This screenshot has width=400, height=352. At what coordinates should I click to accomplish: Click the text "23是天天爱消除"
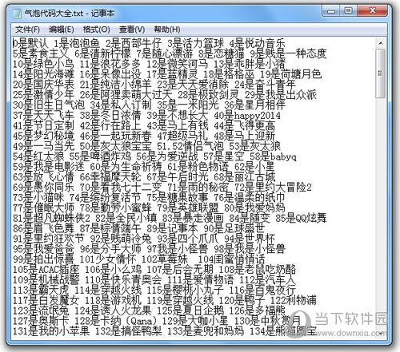pyautogui.click(x=193, y=85)
